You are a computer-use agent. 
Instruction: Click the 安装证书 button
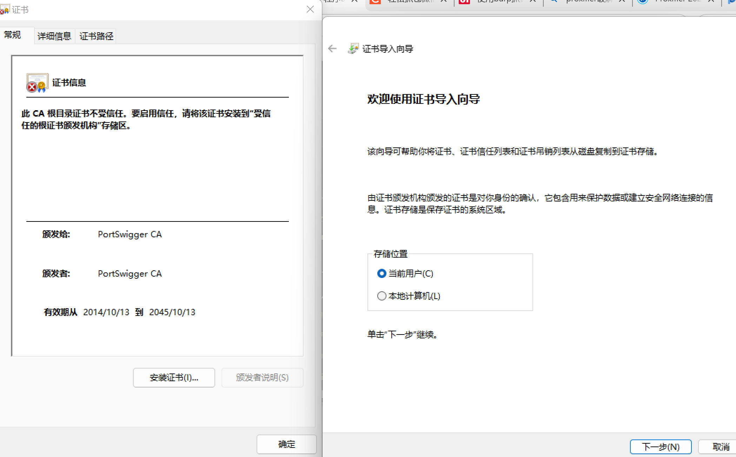174,377
